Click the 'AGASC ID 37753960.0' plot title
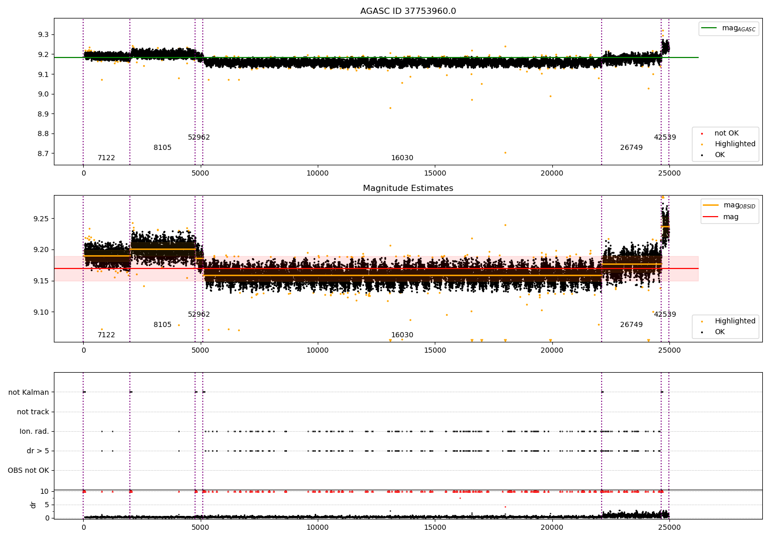The image size is (770, 539). (x=408, y=11)
